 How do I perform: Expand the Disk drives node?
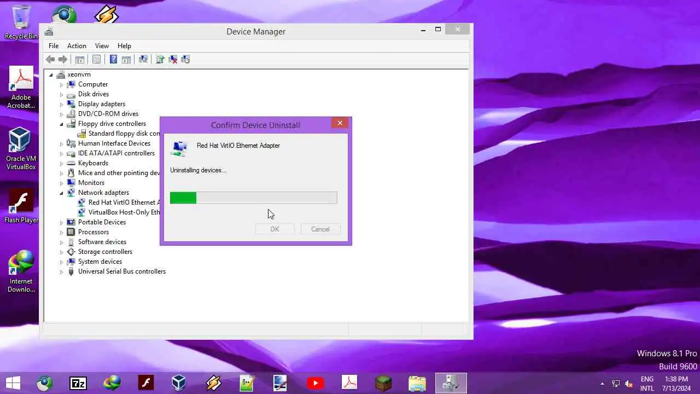[x=61, y=95]
